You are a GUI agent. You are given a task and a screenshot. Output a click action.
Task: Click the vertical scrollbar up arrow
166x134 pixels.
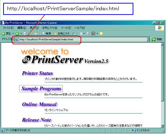162,44
